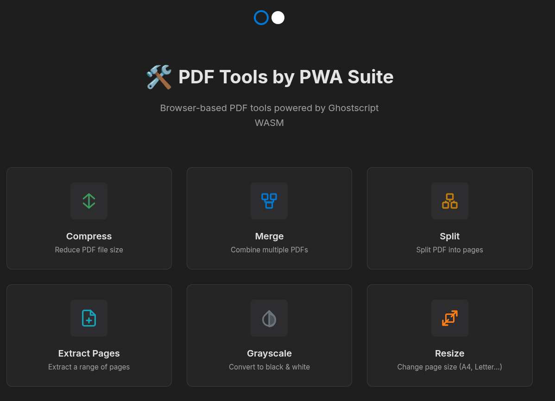The width and height of the screenshot is (555, 401).
Task: Select the active blue carousel dot
Action: 261,17
